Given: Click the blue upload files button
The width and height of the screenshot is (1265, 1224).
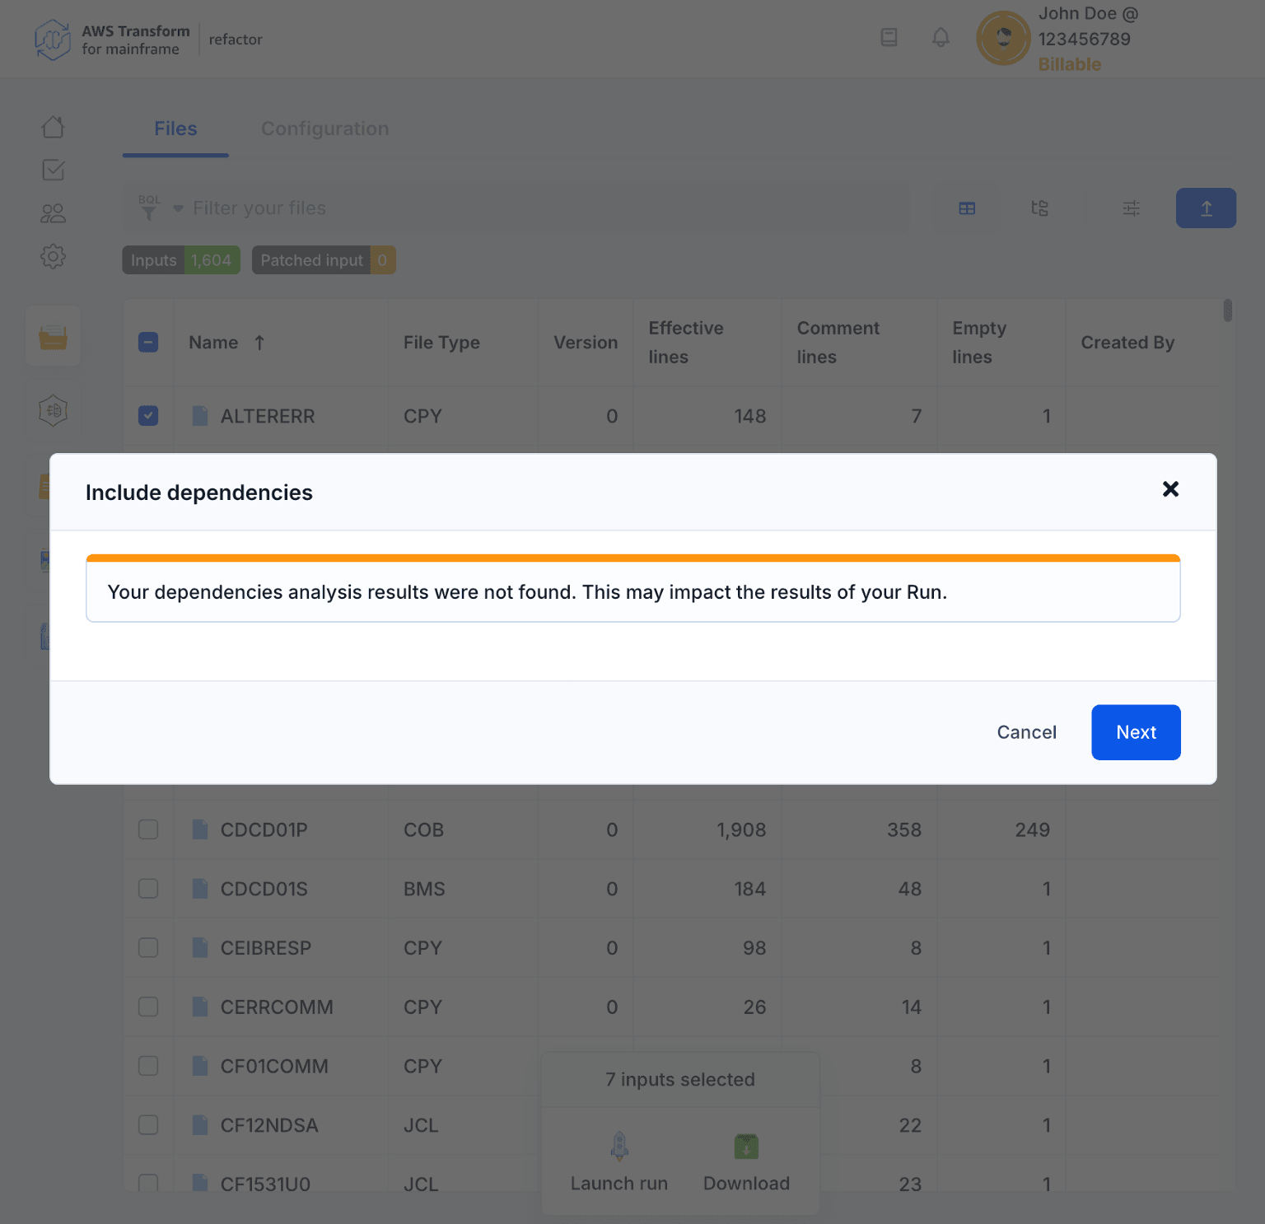Looking at the screenshot, I should pyautogui.click(x=1206, y=208).
